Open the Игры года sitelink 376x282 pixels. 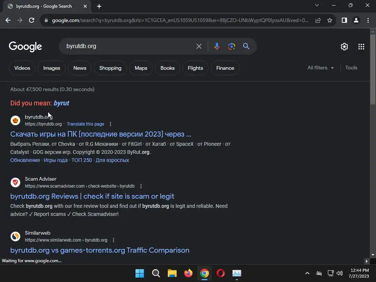(x=56, y=160)
